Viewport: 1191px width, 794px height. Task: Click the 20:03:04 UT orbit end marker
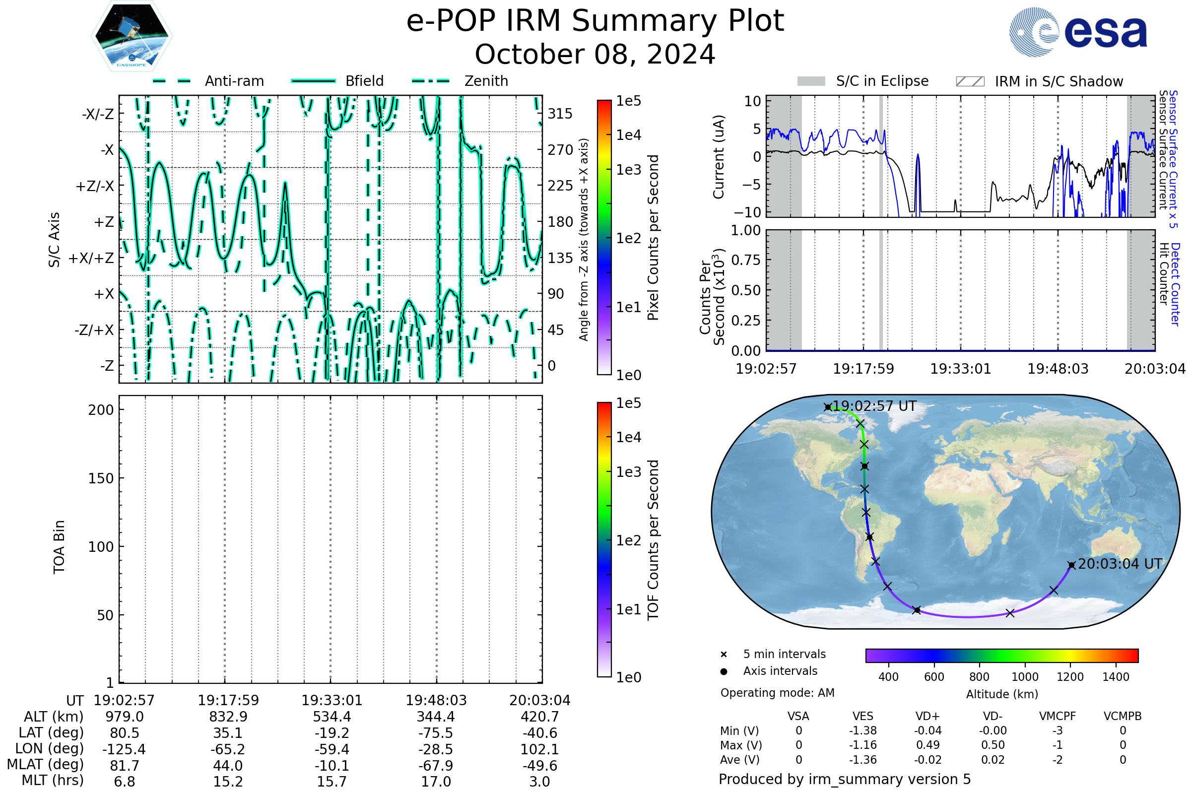(x=1071, y=565)
